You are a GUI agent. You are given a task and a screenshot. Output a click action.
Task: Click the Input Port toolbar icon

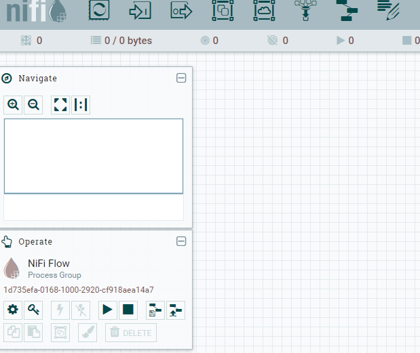coord(140,11)
